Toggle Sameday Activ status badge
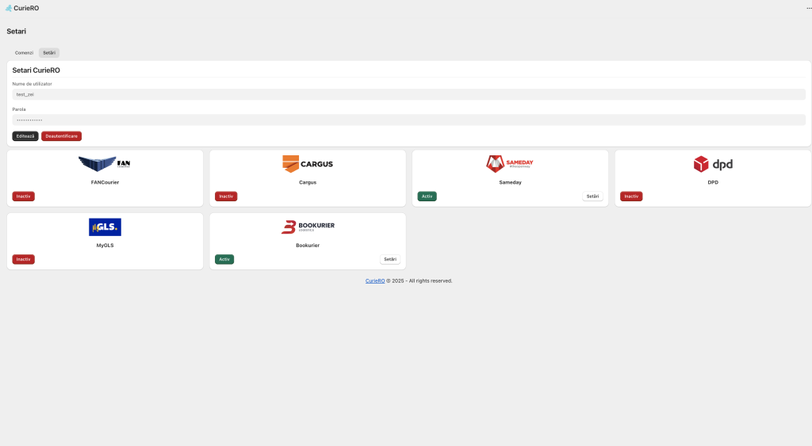Screen dimensions: 812x446 (427, 196)
